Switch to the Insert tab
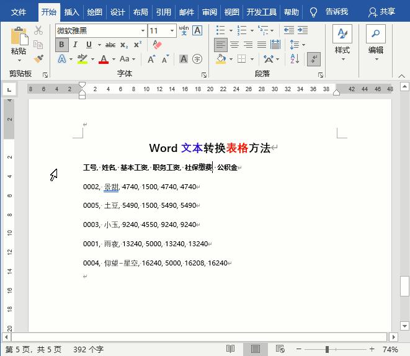 click(71, 12)
